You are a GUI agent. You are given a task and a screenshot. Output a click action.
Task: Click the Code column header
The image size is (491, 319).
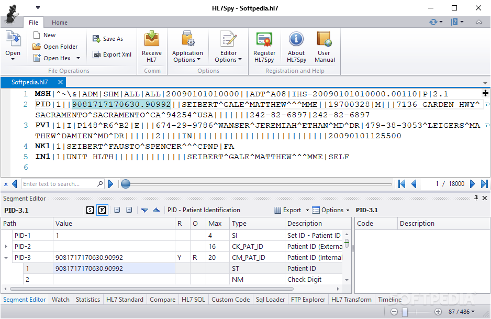376,224
